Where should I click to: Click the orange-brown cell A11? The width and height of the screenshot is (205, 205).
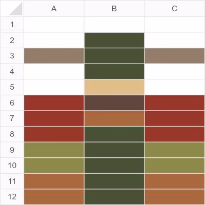click(x=54, y=181)
